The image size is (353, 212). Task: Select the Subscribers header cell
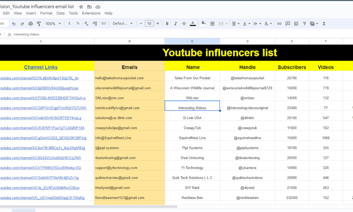[x=292, y=67]
